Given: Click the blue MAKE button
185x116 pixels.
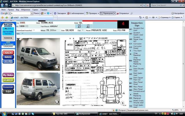Looking at the screenshot, I should (8, 57).
